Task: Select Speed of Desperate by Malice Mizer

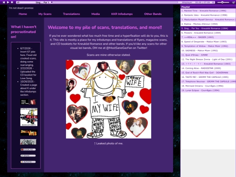Action: pyautogui.click(x=208, y=42)
